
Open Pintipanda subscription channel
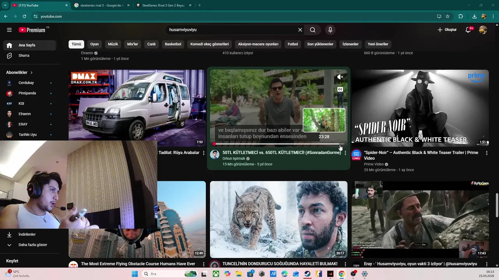coord(30,93)
